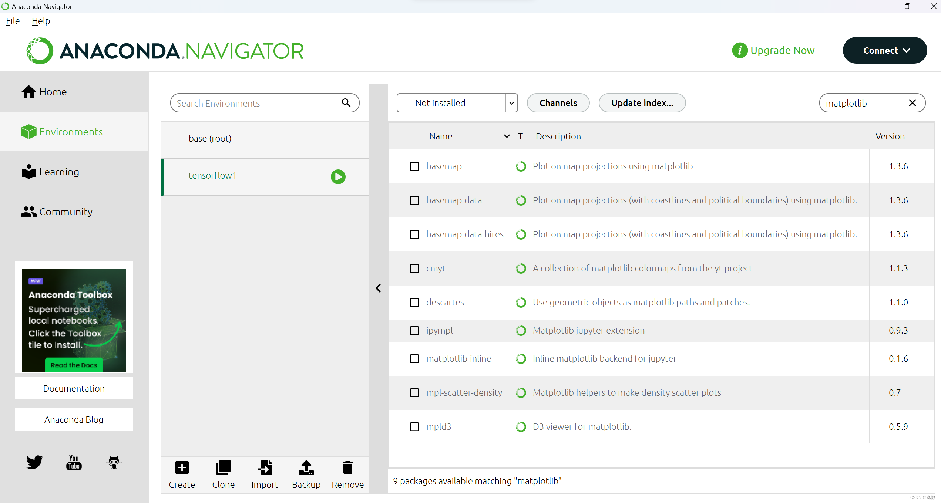Go to the Home tab
Image resolution: width=941 pixels, height=503 pixels.
point(74,92)
